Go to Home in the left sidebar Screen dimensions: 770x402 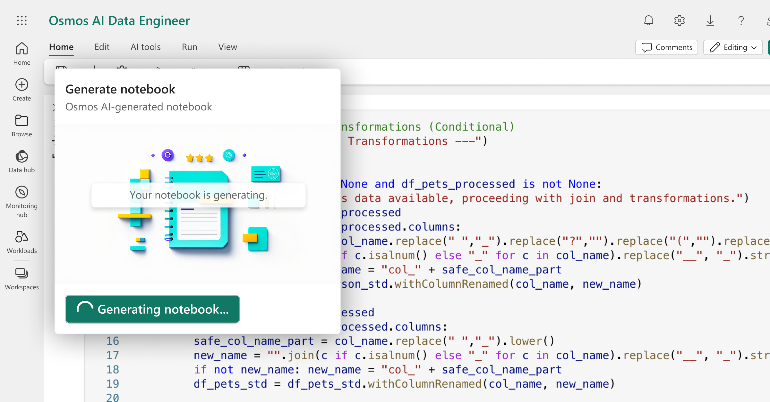(x=22, y=54)
